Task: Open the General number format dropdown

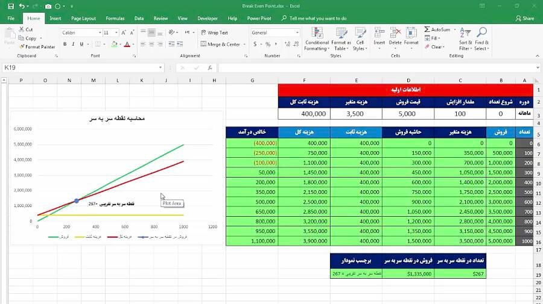Action: click(297, 33)
